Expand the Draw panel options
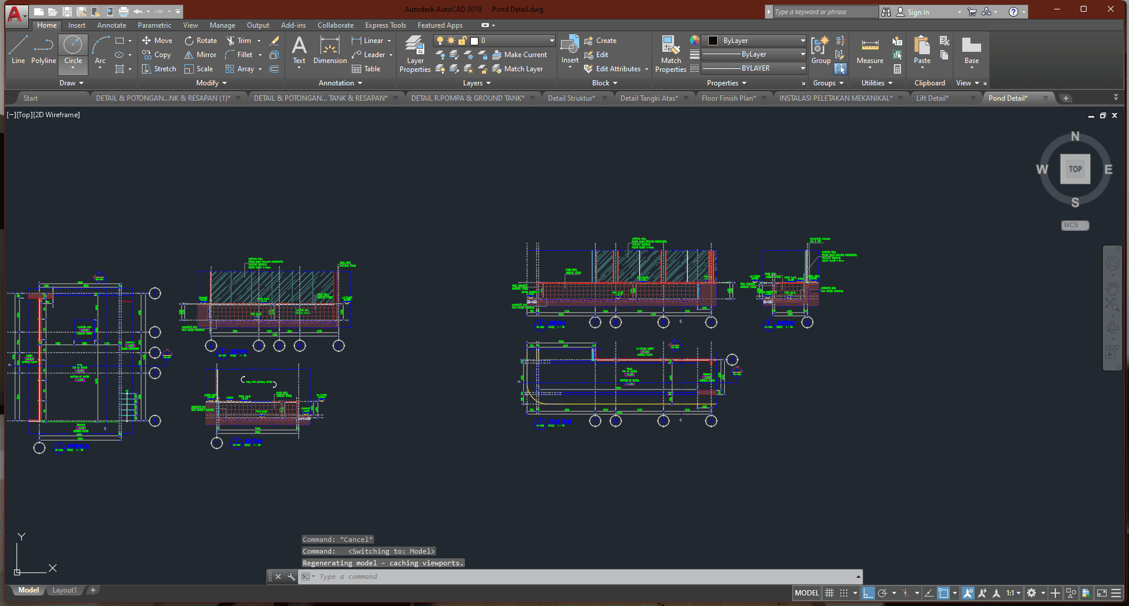1129x606 pixels. (x=72, y=83)
